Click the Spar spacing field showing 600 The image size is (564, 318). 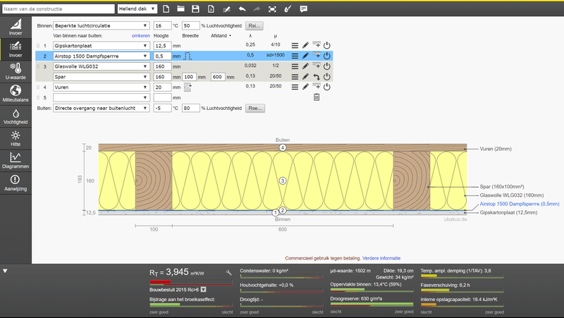pos(218,77)
